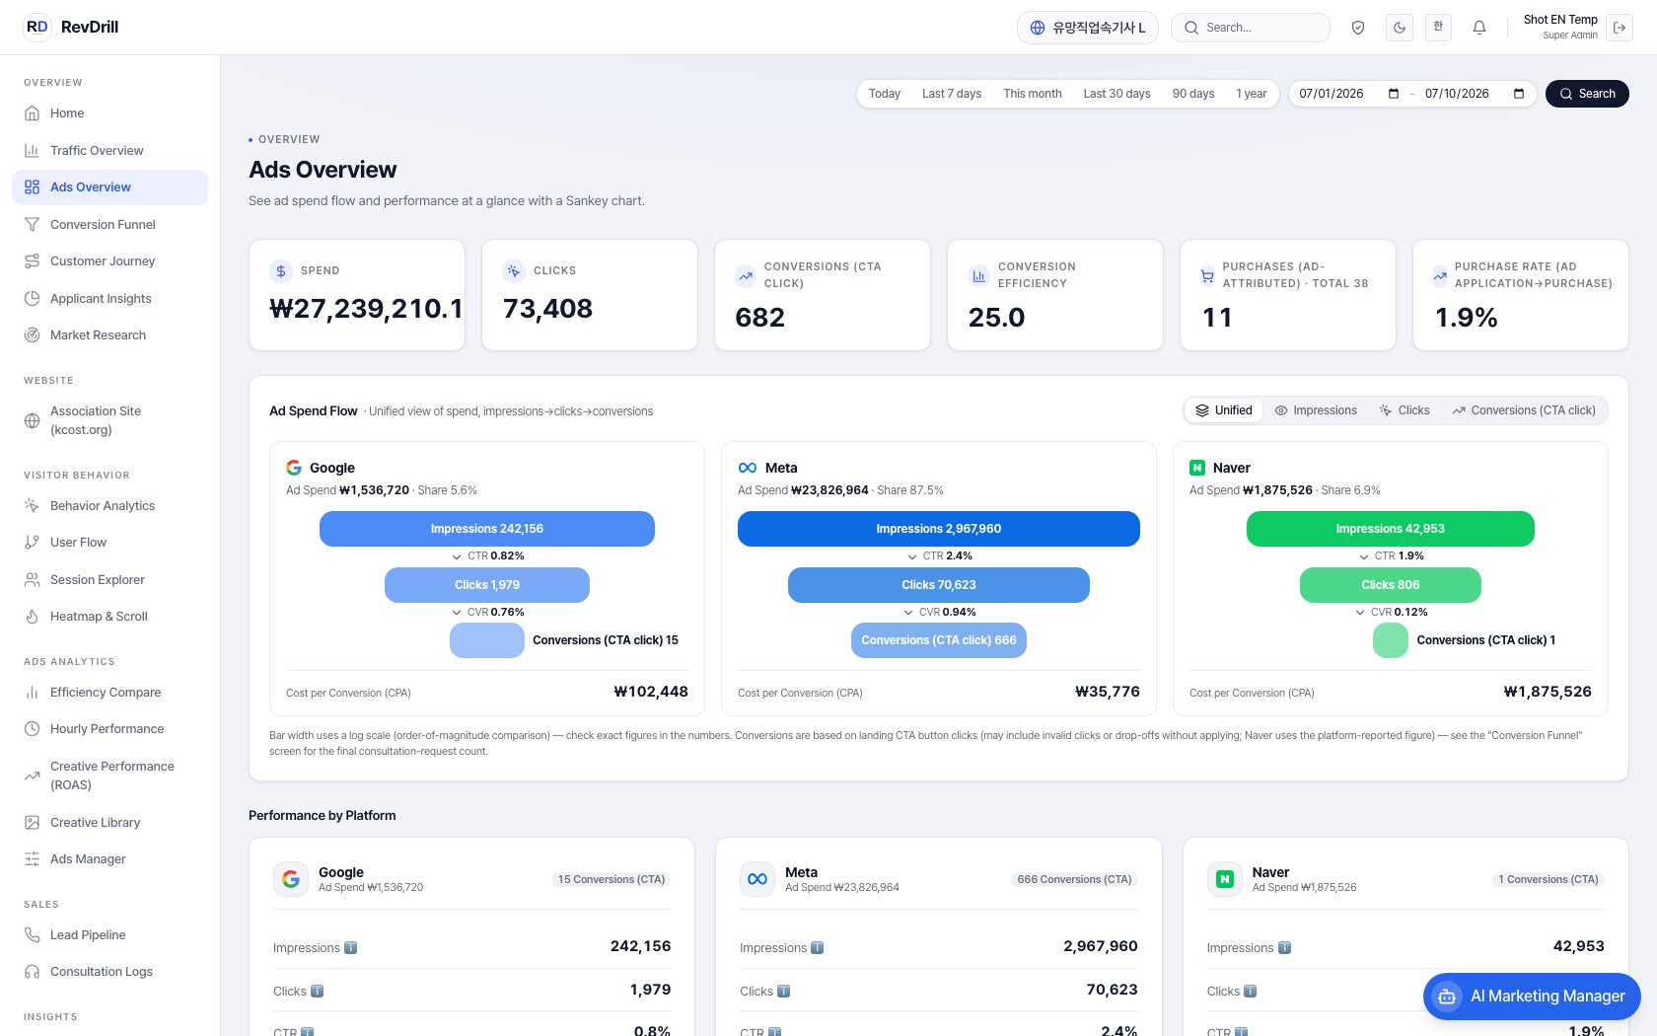1657x1036 pixels.
Task: Select 90 days range
Action: pyautogui.click(x=1193, y=94)
